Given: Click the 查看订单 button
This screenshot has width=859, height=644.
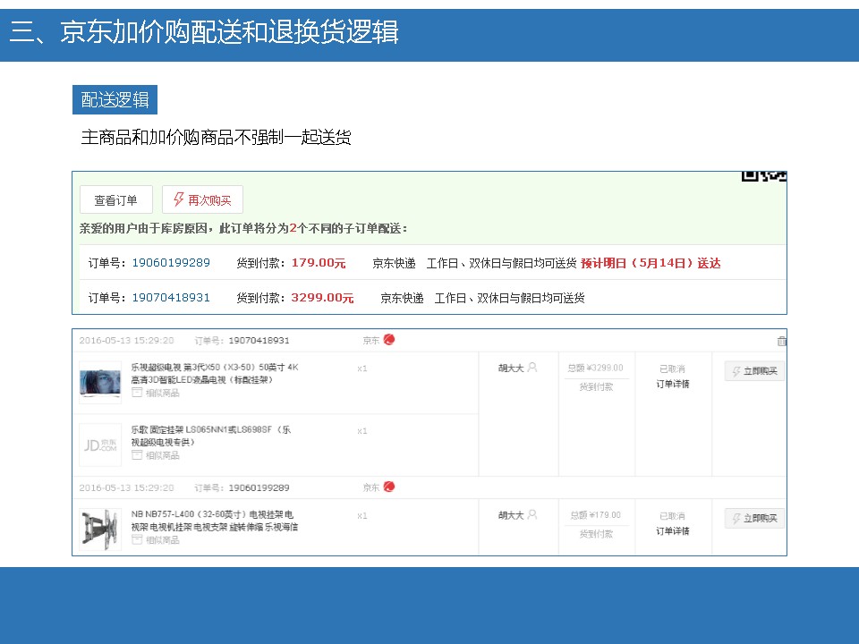Looking at the screenshot, I should [116, 199].
